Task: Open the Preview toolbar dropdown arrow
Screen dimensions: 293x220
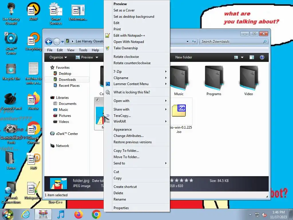Action: coord(97,57)
